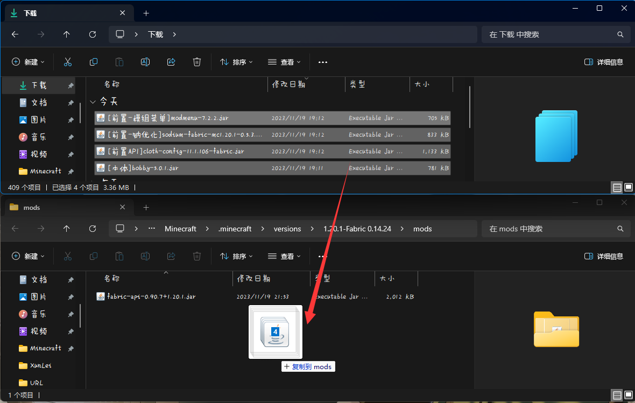Navigate back in the Downloads window
Screen dimensions: 635x403
point(15,34)
